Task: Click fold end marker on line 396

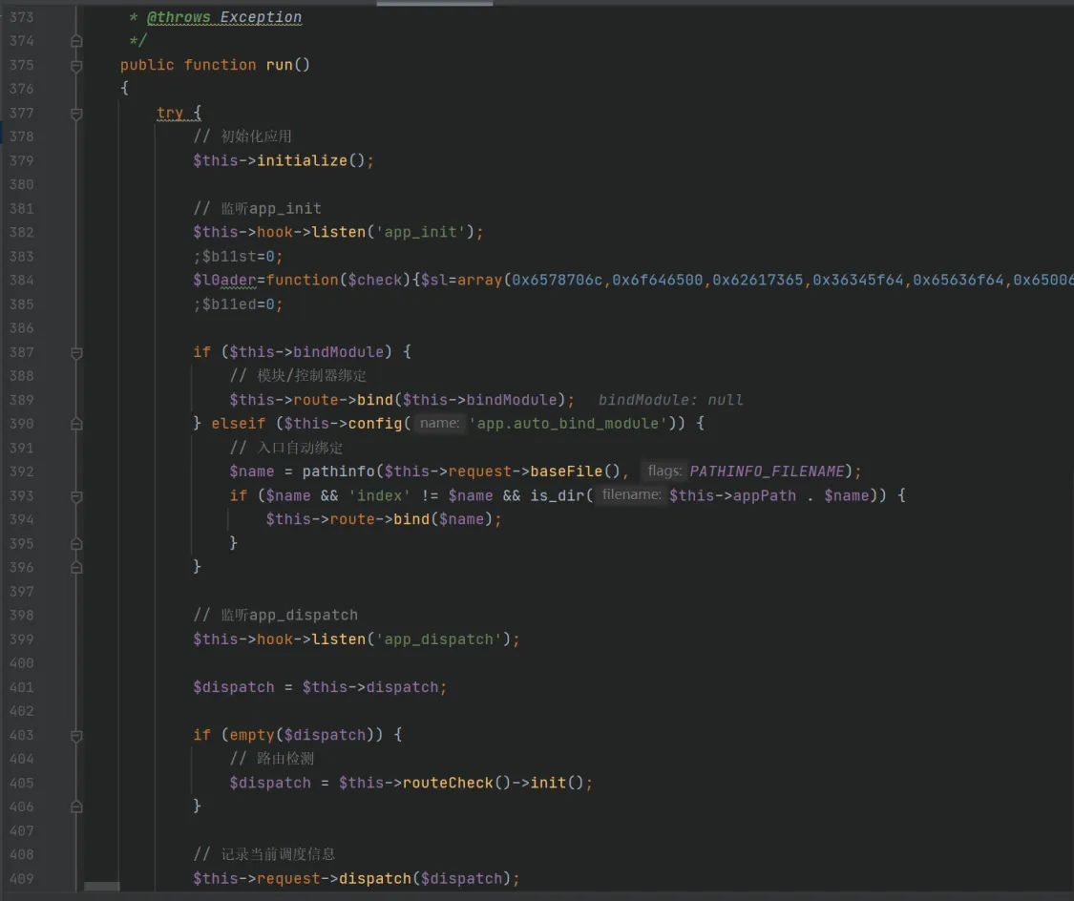Action: (76, 568)
